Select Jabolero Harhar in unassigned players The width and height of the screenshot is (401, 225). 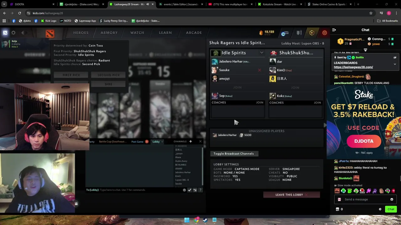(x=225, y=135)
